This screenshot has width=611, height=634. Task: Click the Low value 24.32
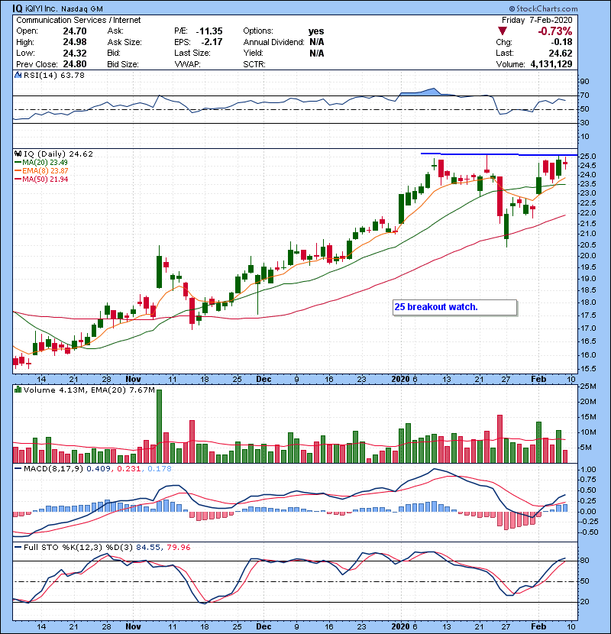point(75,53)
